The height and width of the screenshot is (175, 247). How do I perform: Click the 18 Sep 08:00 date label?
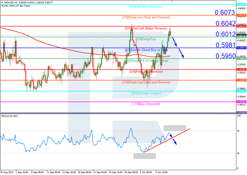click(84, 172)
